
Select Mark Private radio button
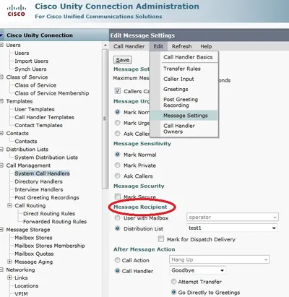[x=117, y=165]
